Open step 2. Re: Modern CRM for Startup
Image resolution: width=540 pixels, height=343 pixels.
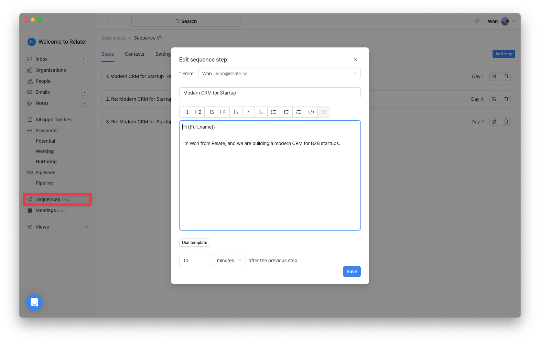pyautogui.click(x=139, y=99)
